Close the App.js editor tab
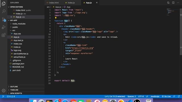The image size is (182, 102). [97, 3]
